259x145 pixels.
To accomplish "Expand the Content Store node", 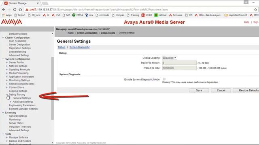I will pyautogui.click(x=7, y=87).
